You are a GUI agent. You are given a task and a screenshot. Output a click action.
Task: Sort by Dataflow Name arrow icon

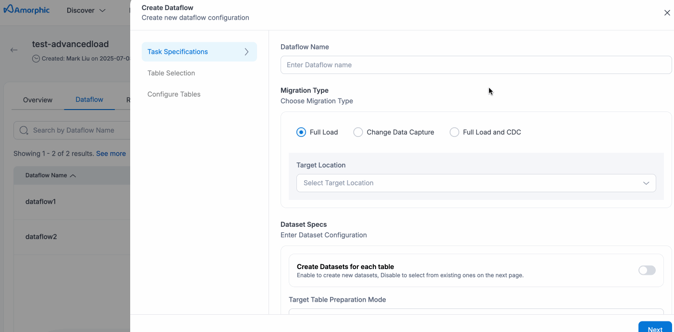tap(73, 176)
